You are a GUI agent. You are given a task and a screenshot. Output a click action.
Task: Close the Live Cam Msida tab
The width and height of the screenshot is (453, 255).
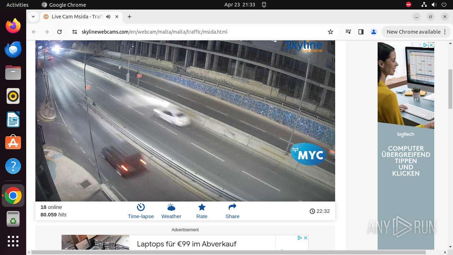coord(117,17)
